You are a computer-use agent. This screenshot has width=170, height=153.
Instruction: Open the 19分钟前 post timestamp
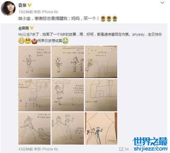pos(26,12)
